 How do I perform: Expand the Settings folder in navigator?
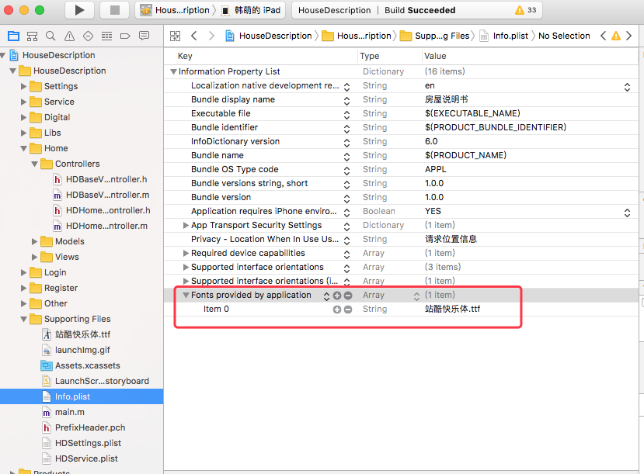tap(24, 86)
